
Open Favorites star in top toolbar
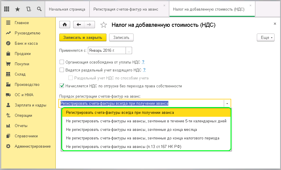17,9
